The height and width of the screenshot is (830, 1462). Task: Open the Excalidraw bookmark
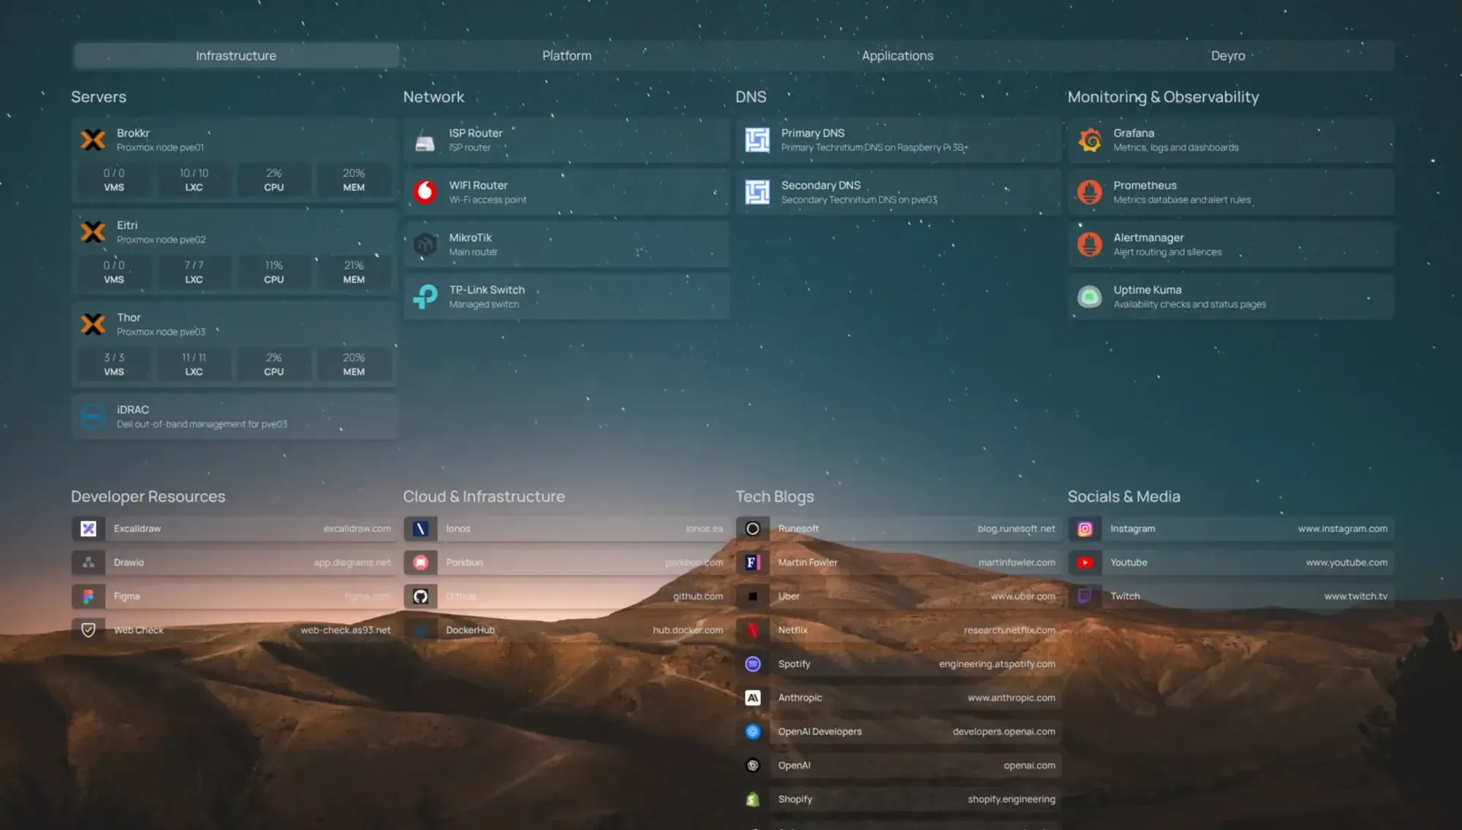coord(235,528)
